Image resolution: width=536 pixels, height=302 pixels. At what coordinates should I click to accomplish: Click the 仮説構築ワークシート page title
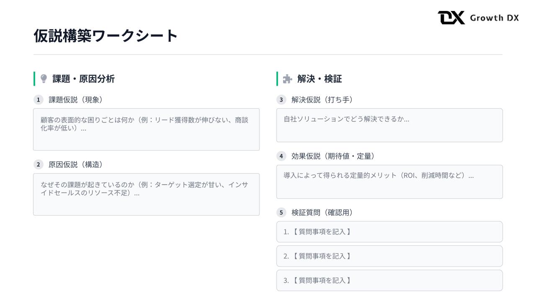point(106,36)
